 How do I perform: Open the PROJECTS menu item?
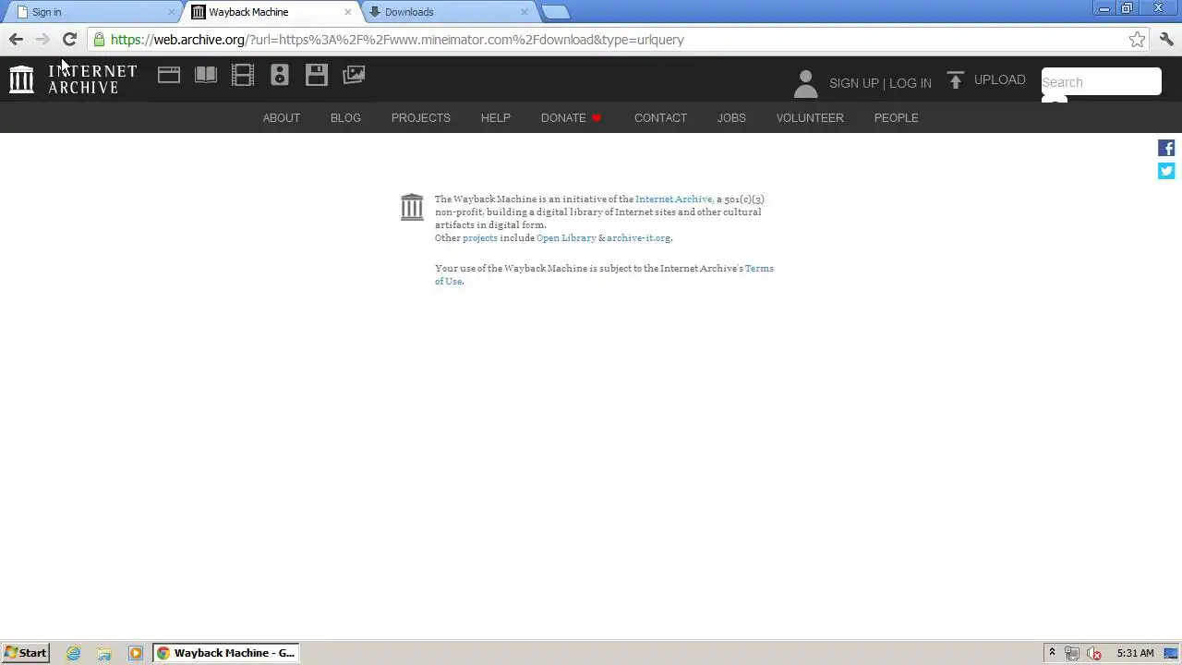pos(421,118)
